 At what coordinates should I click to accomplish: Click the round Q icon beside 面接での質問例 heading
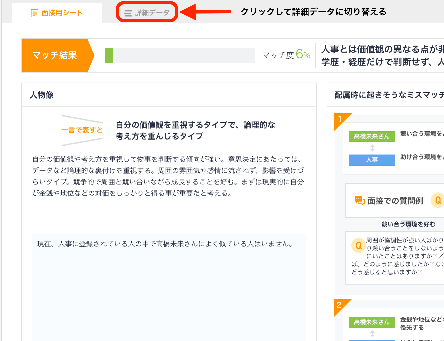point(438,200)
